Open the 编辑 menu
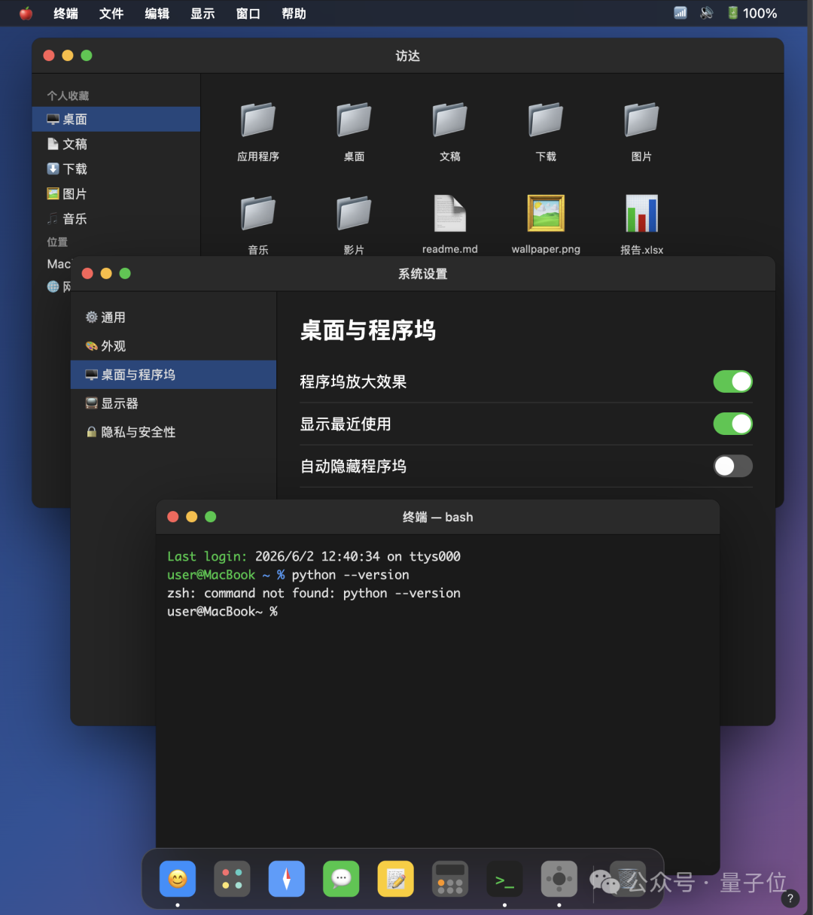Viewport: 813px width, 915px height. [x=157, y=14]
